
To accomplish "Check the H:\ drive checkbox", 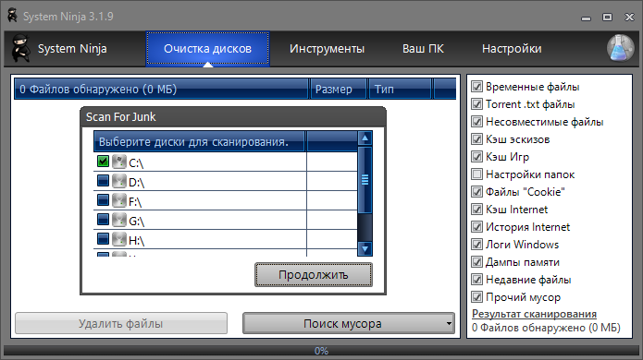I will [x=103, y=238].
